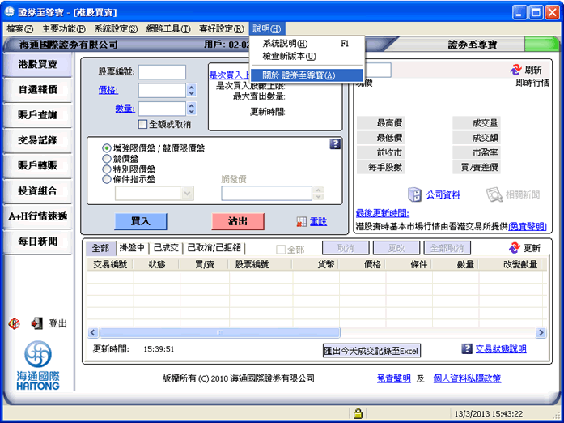The image size is (564, 423).
Task: Click the 刷新 refresh icon in quote panel
Action: pyautogui.click(x=515, y=70)
